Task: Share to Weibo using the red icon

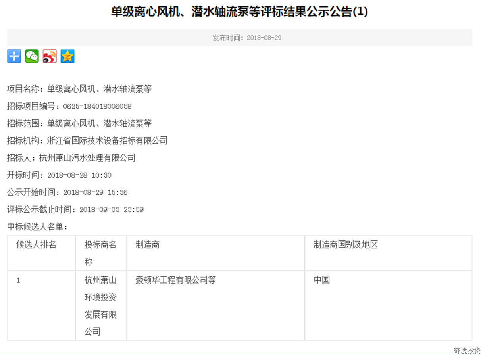Action: tap(50, 56)
